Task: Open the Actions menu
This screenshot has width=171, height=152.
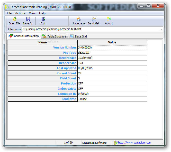Action: pos(20,13)
